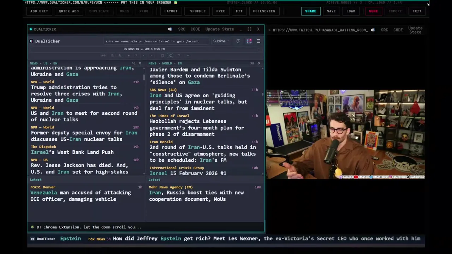Click the DT DualTicker logo in bottom ticker
The height and width of the screenshot is (254, 452).
click(43, 239)
